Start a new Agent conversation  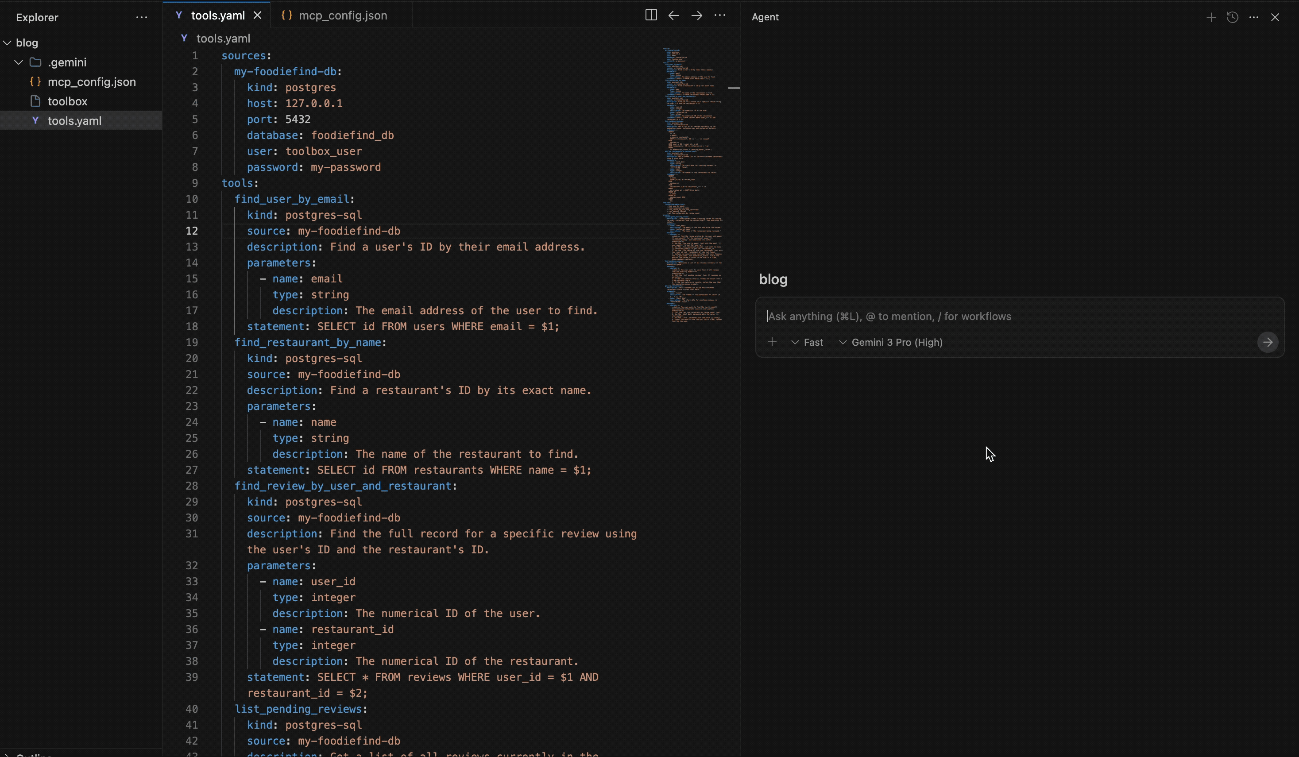(x=1211, y=17)
